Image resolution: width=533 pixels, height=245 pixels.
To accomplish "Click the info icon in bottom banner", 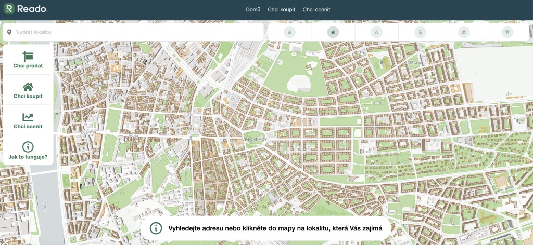I will pyautogui.click(x=156, y=228).
